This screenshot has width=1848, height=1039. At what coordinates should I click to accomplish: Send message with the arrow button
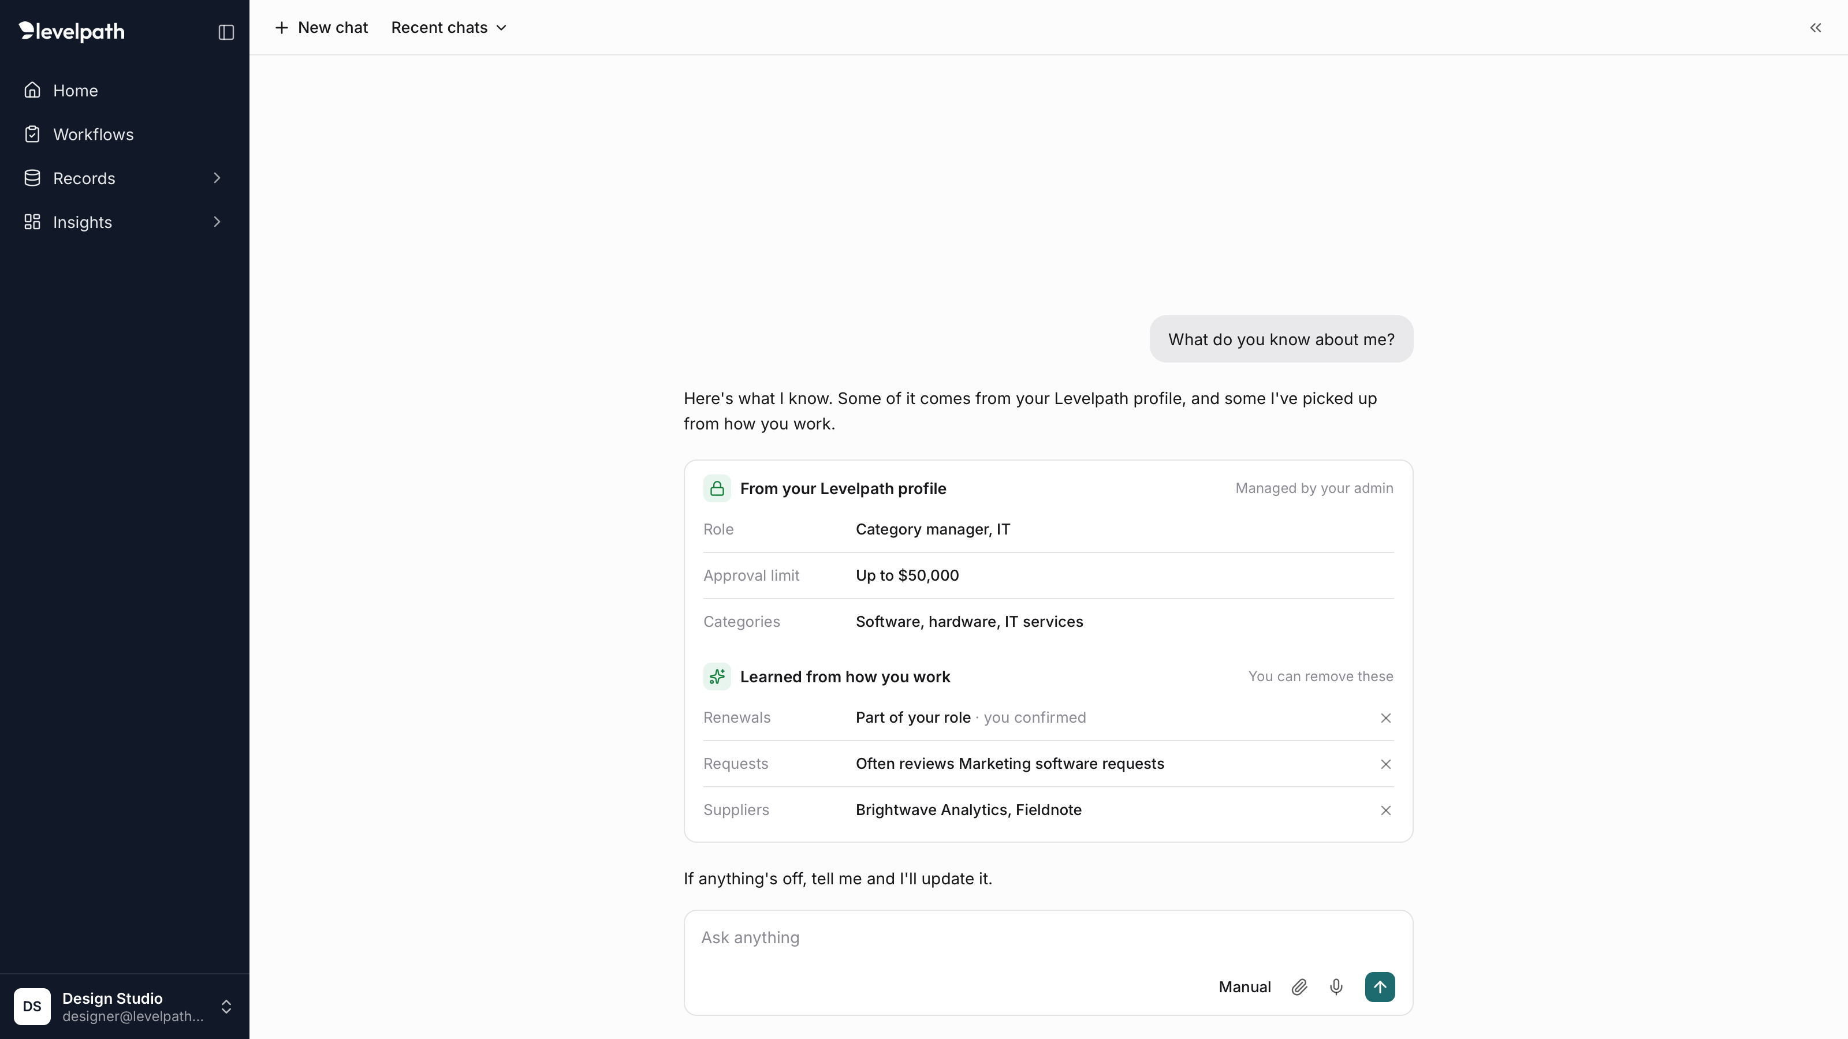[1380, 986]
